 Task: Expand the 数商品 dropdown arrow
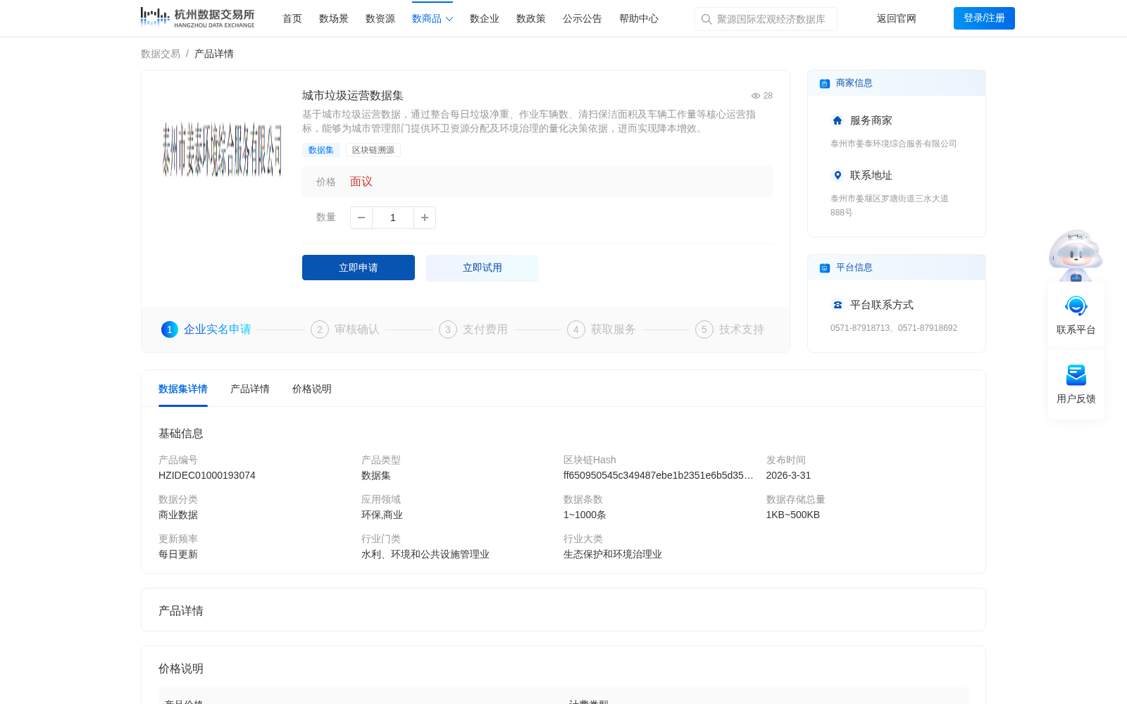pyautogui.click(x=449, y=19)
